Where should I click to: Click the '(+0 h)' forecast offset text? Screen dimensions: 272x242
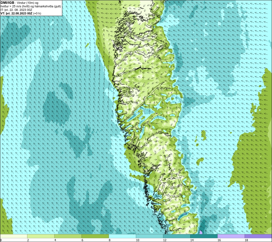click(37, 13)
